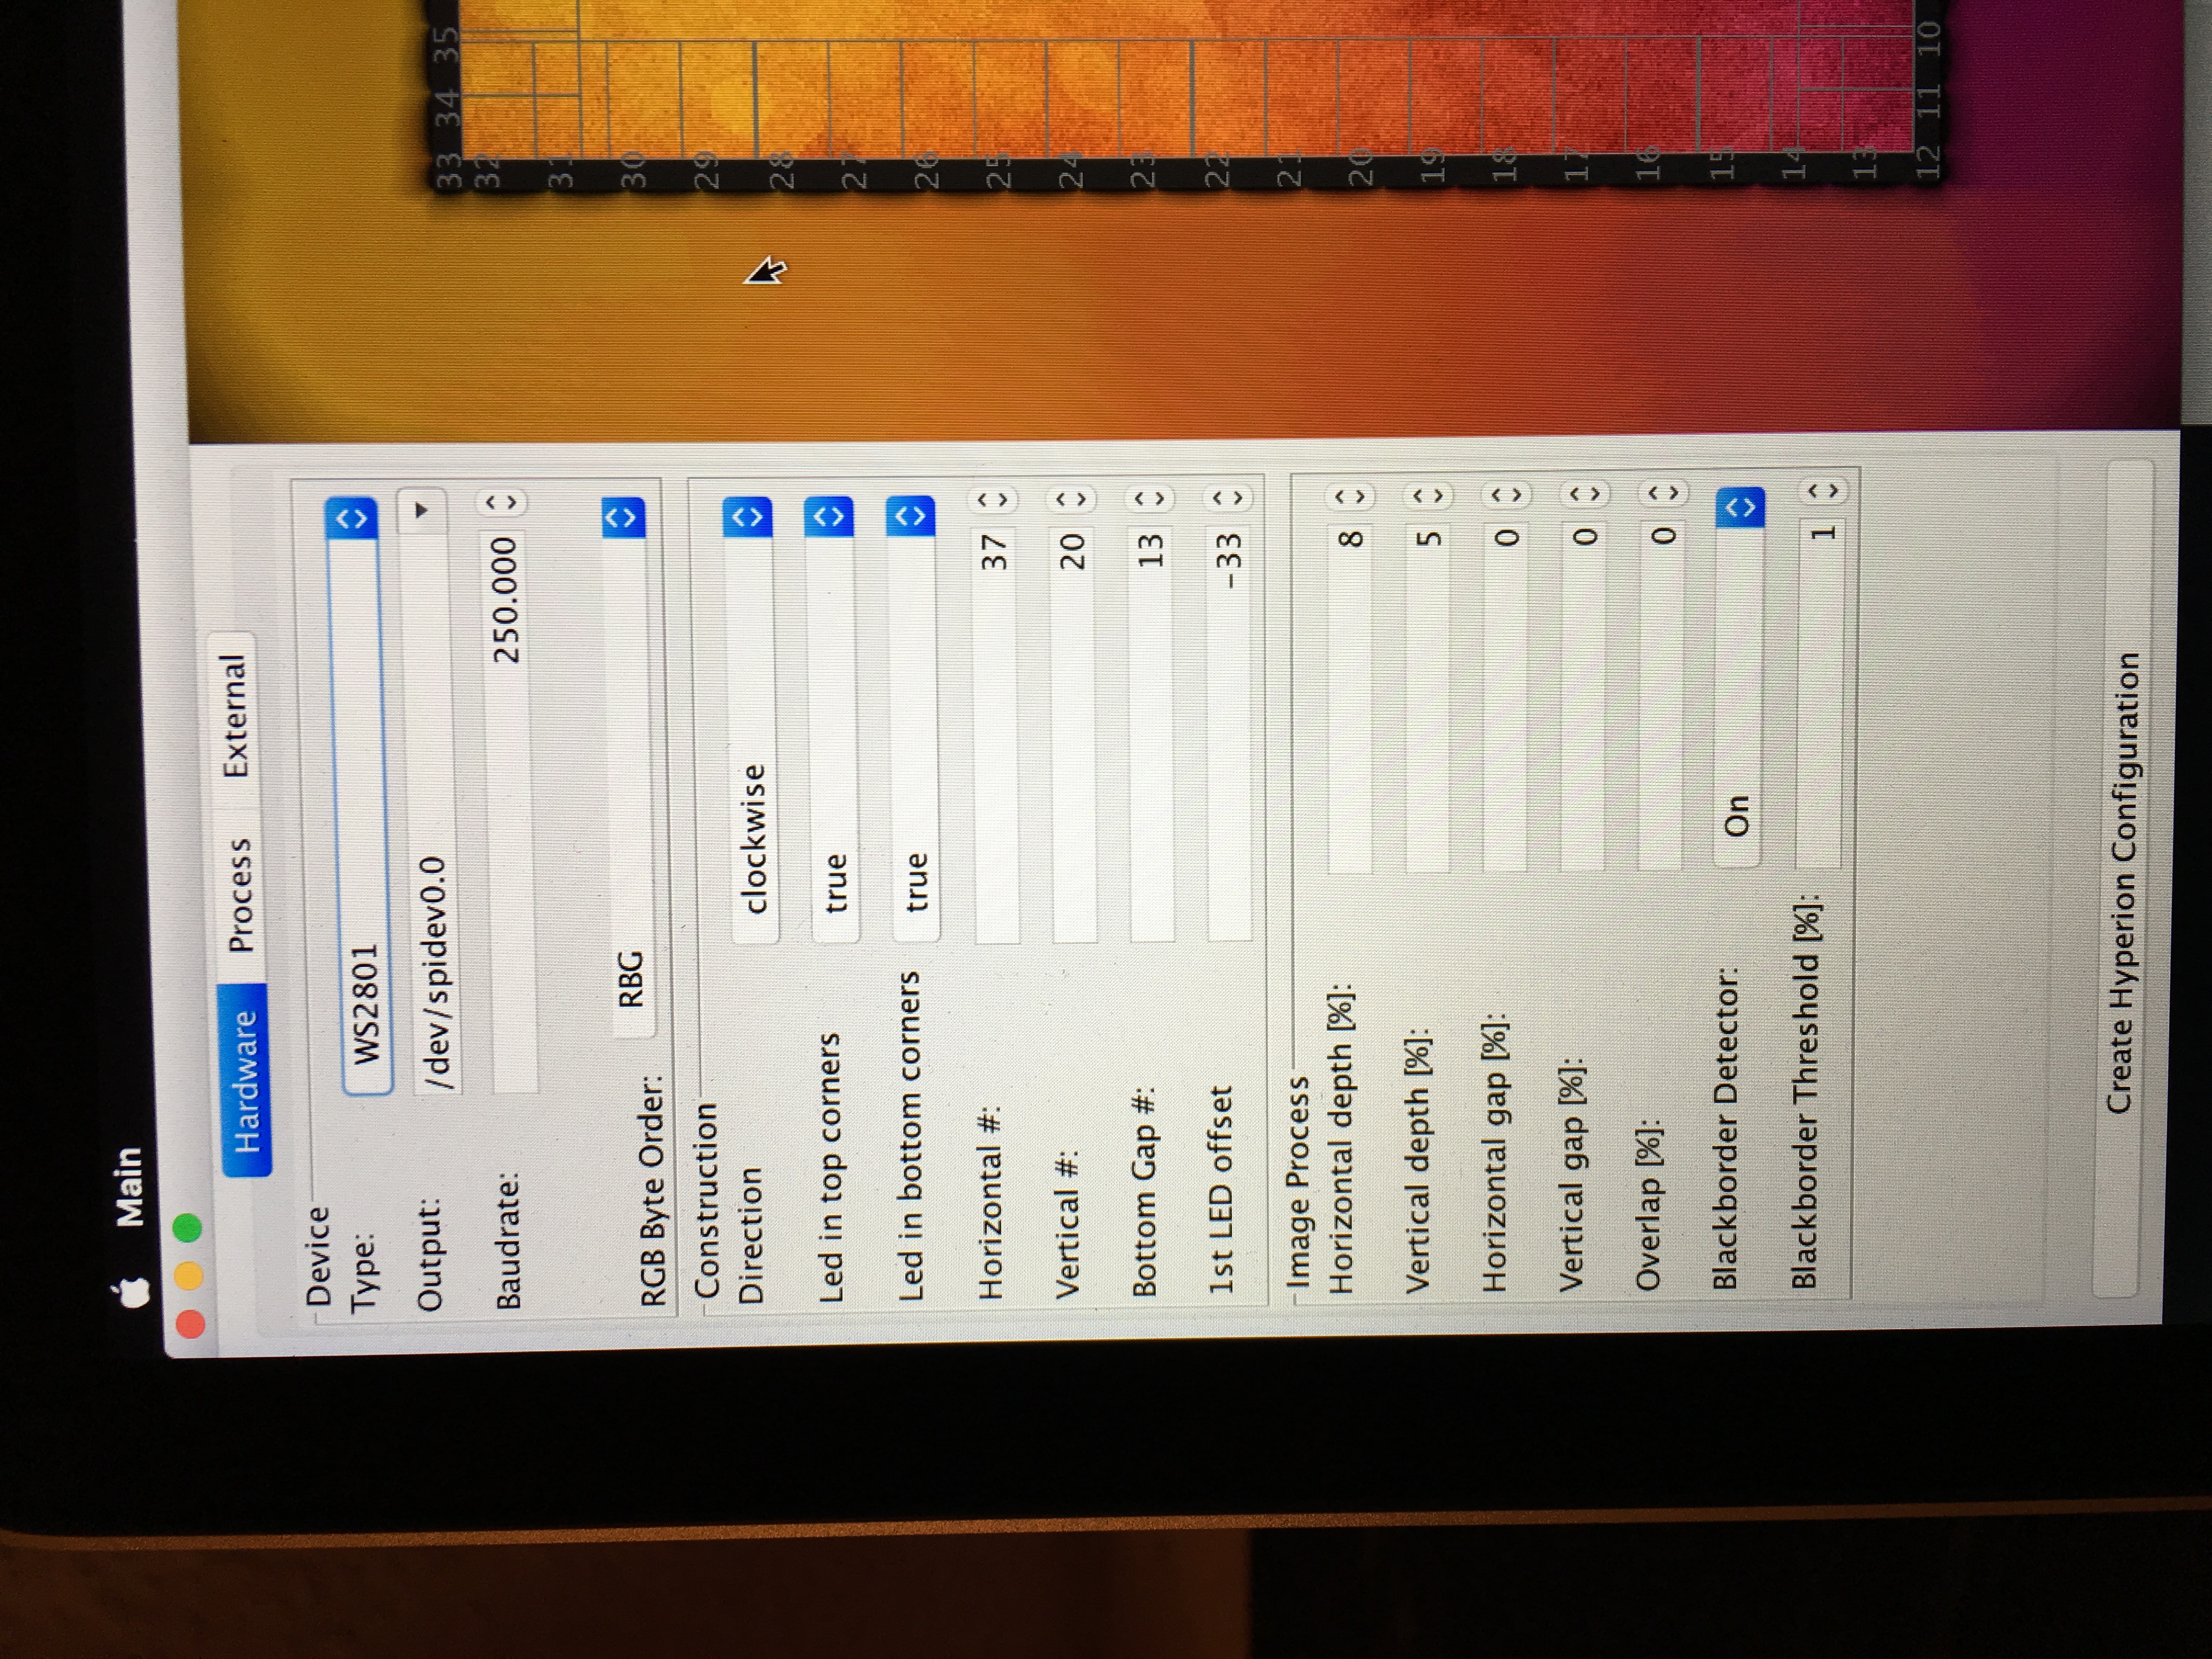
Task: Switch to the Process tab
Action: pyautogui.click(x=240, y=895)
